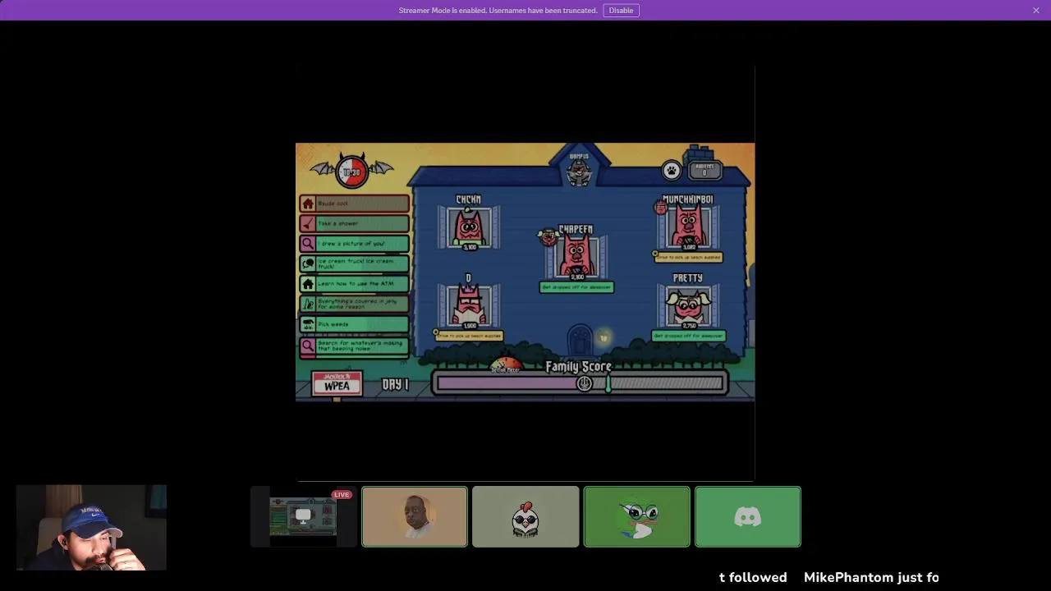1051x591 pixels.
Task: Click the house icon on the first task row
Action: [x=308, y=204]
